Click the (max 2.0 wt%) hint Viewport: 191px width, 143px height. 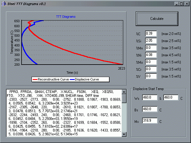171,34
